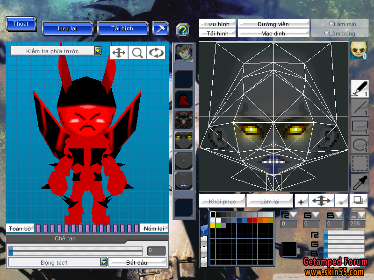Pick the navy blue palette swatch
The image size is (374, 280).
click(x=239, y=220)
